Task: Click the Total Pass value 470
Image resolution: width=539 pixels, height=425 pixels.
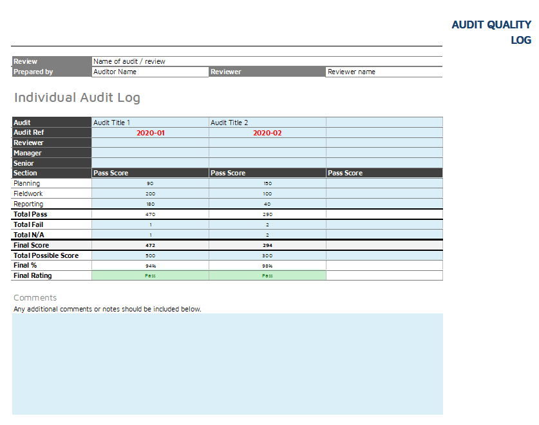Action: click(x=150, y=214)
